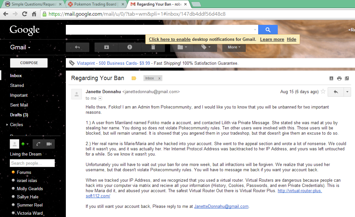Viewport: 355px width, 217px height.
Task: Open more reply options dropdown
Action: point(347,92)
